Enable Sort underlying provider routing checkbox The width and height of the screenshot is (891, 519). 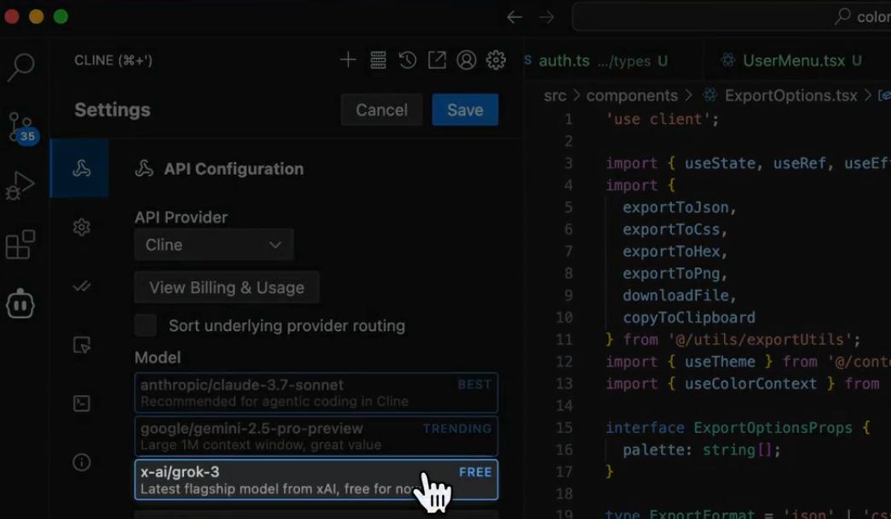pyautogui.click(x=146, y=325)
